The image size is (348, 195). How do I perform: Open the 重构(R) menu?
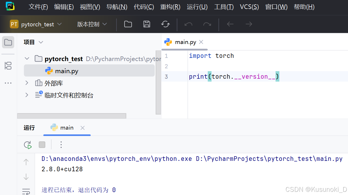point(170,7)
